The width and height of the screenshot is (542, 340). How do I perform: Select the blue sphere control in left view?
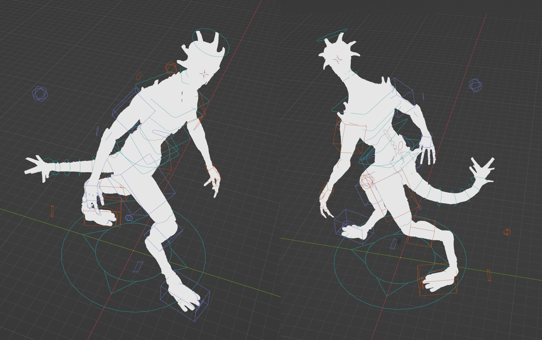click(40, 94)
